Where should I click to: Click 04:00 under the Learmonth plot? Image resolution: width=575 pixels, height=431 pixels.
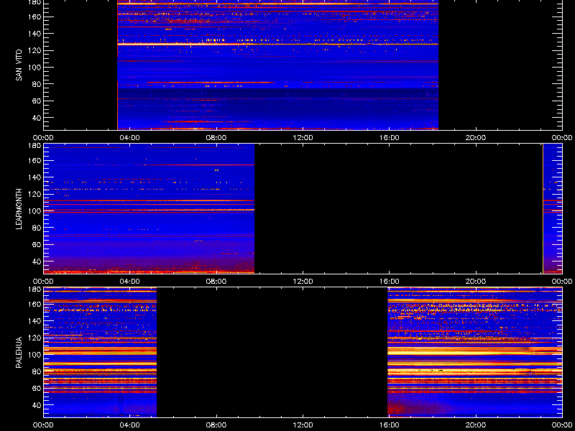point(130,282)
